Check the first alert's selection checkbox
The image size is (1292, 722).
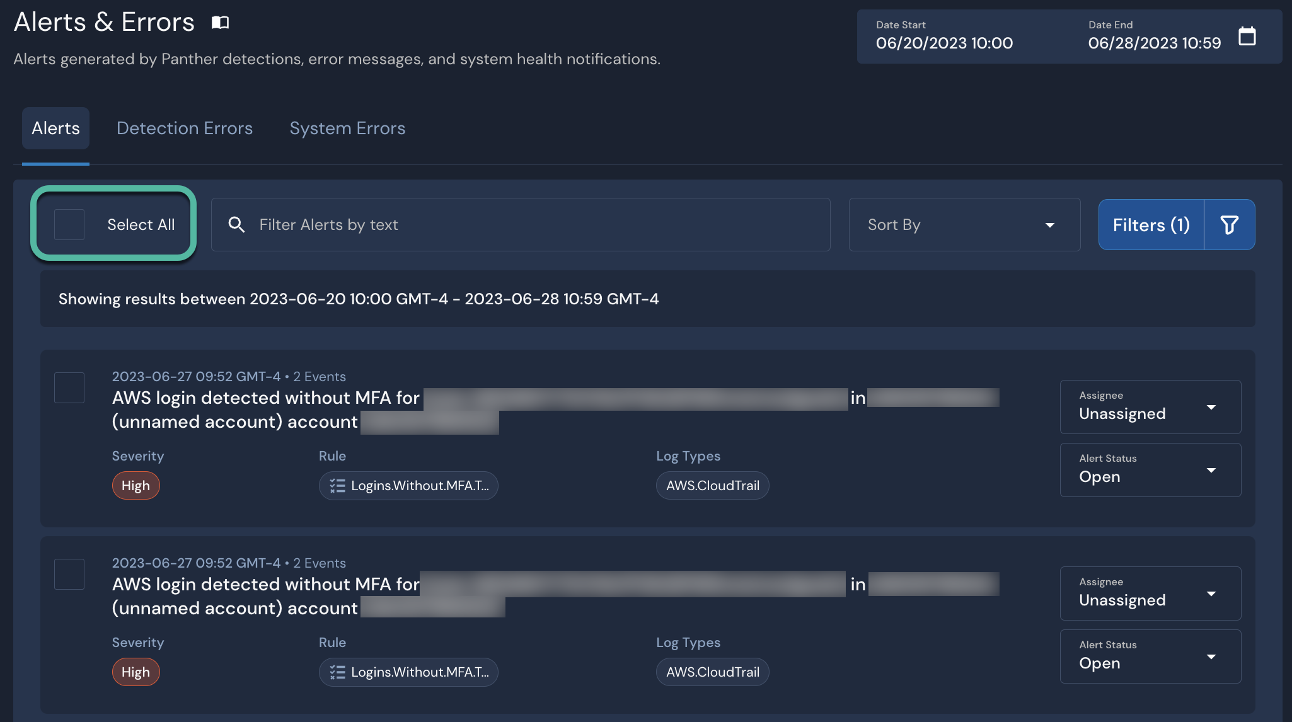(x=69, y=387)
